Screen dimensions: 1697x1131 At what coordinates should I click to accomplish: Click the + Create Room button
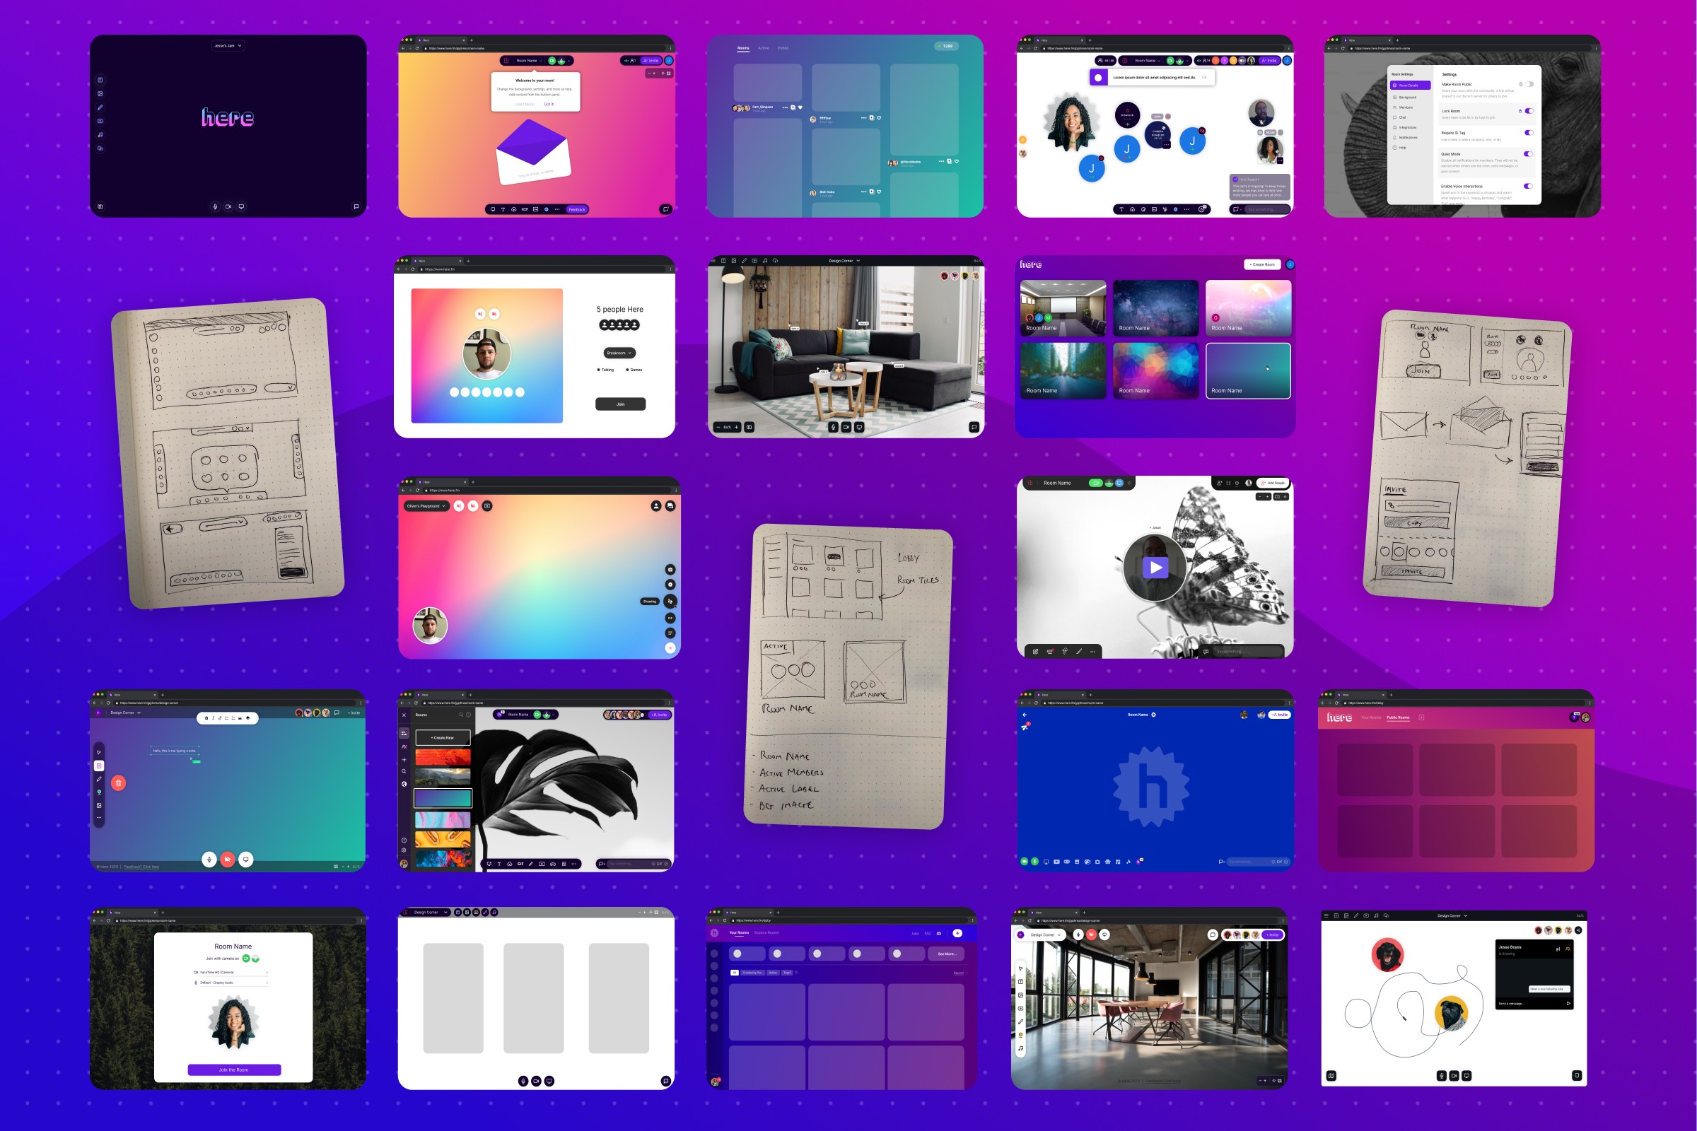coord(1262,264)
